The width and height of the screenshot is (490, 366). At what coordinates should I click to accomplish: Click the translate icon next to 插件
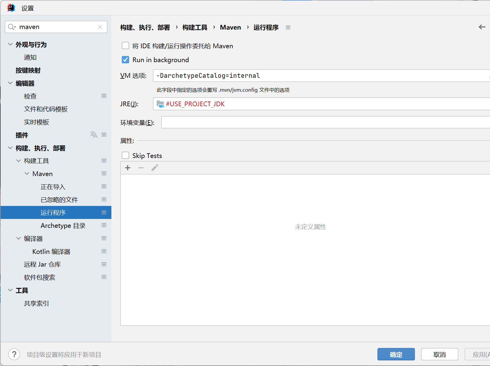(94, 135)
